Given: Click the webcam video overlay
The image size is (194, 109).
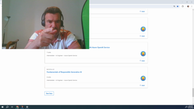Looking at the screenshot, I should 45,25.
